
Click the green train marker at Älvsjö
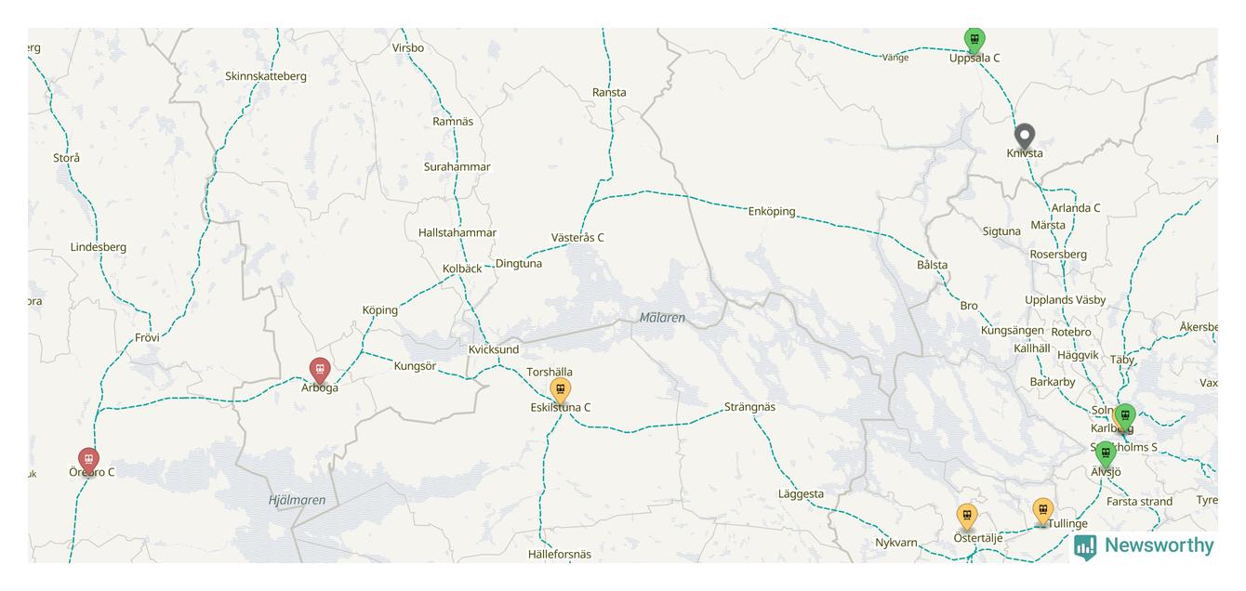[x=1106, y=455]
